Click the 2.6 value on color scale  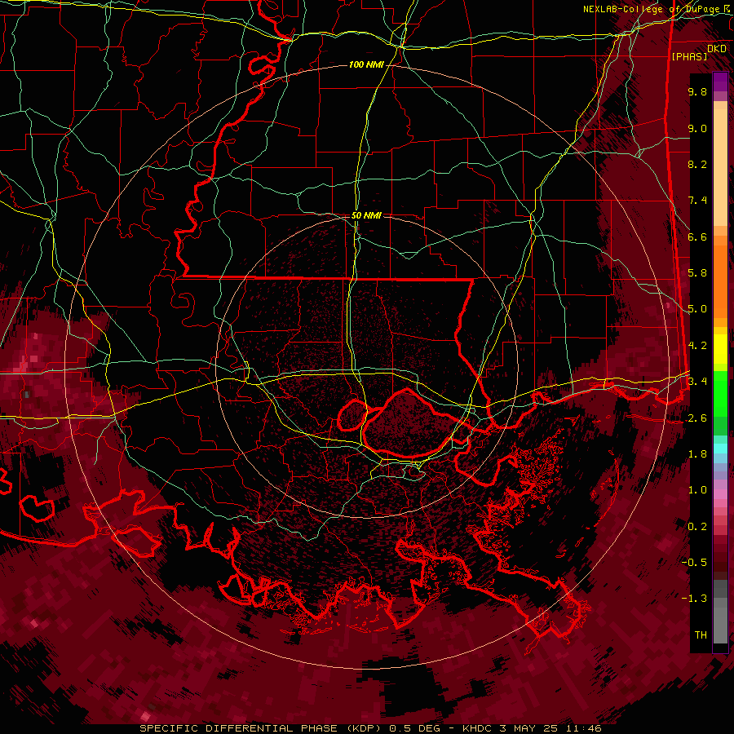(697, 418)
